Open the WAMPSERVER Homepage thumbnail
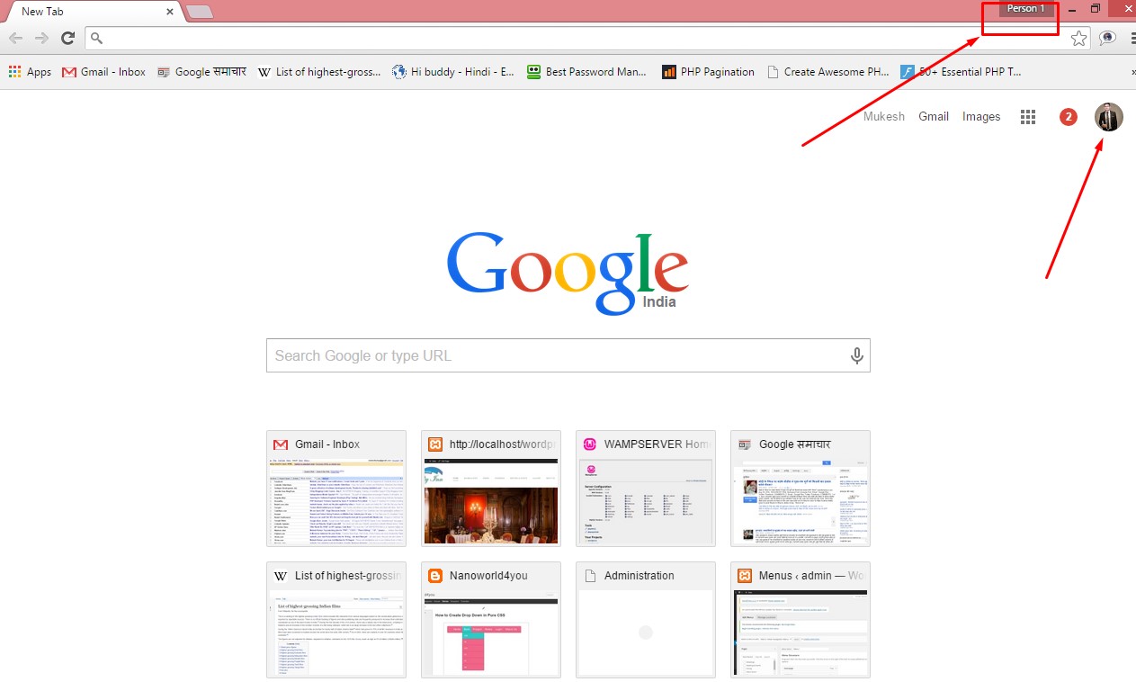 [646, 489]
